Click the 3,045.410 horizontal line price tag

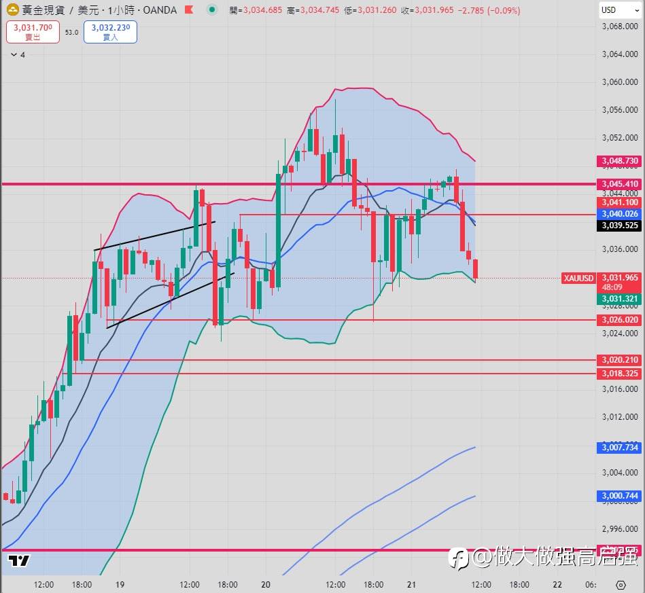pos(619,184)
